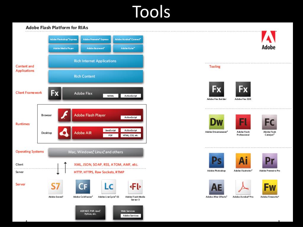
Task: Click the Adobe AIR logo icon
Action: [x=64, y=133]
